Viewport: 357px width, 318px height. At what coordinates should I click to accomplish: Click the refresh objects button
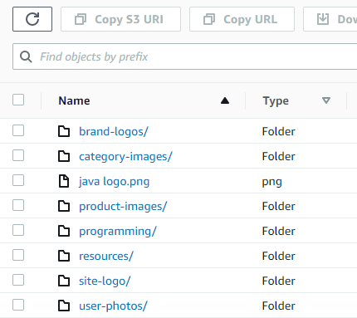pyautogui.click(x=32, y=19)
